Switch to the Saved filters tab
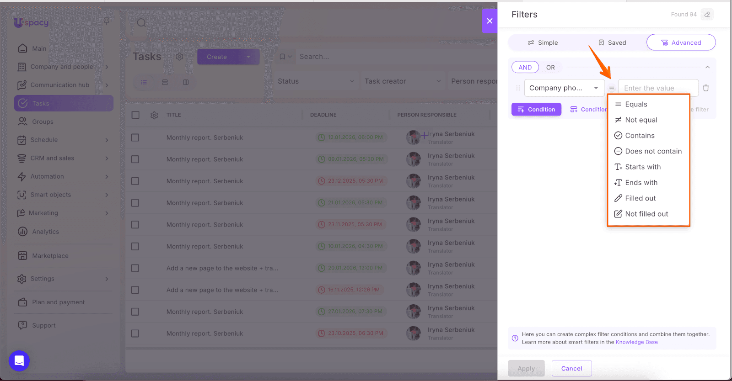 click(612, 42)
